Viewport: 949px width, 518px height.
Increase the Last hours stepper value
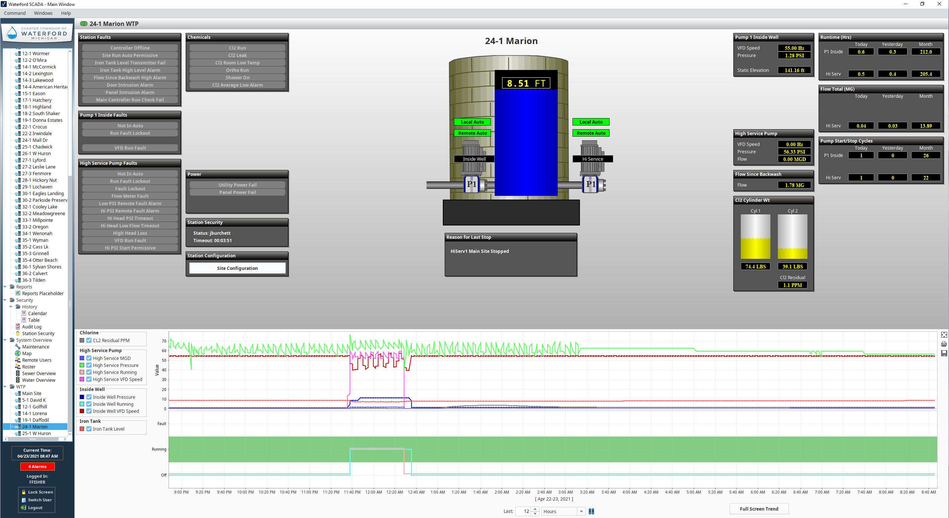535,509
